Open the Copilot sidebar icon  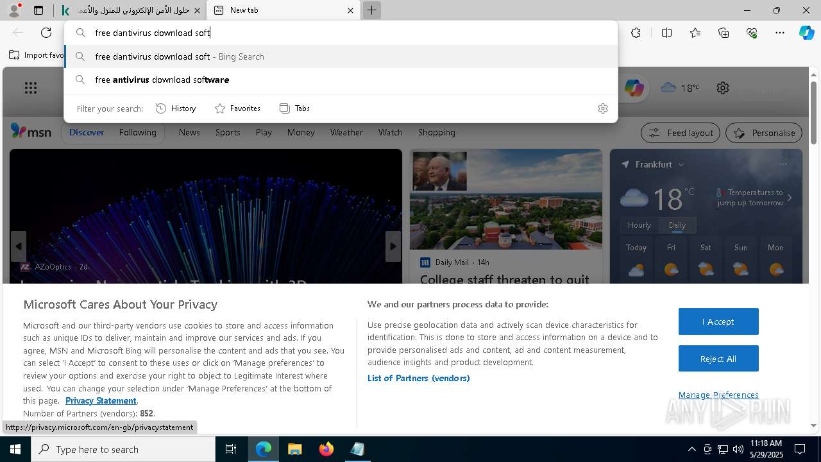(807, 33)
